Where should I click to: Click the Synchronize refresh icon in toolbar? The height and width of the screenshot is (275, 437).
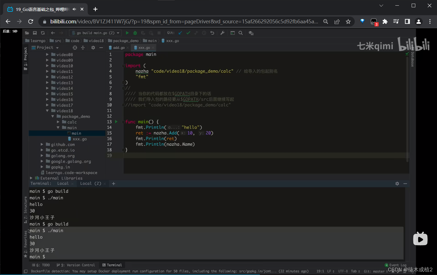click(x=43, y=33)
